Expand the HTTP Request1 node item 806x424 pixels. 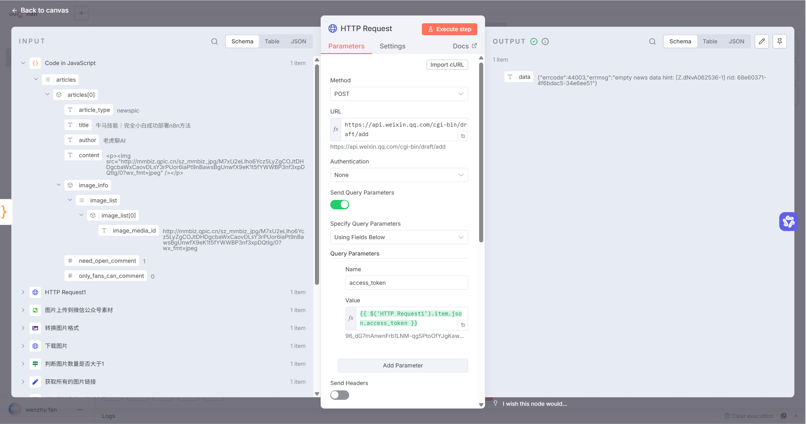click(x=23, y=292)
